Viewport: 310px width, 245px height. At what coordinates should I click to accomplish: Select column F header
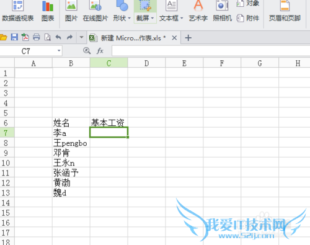click(x=222, y=63)
